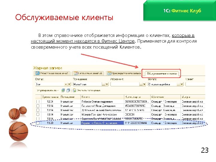Select the Обслуживаемые клиенты tab
This screenshot has height=162, width=216.
pos(162,73)
